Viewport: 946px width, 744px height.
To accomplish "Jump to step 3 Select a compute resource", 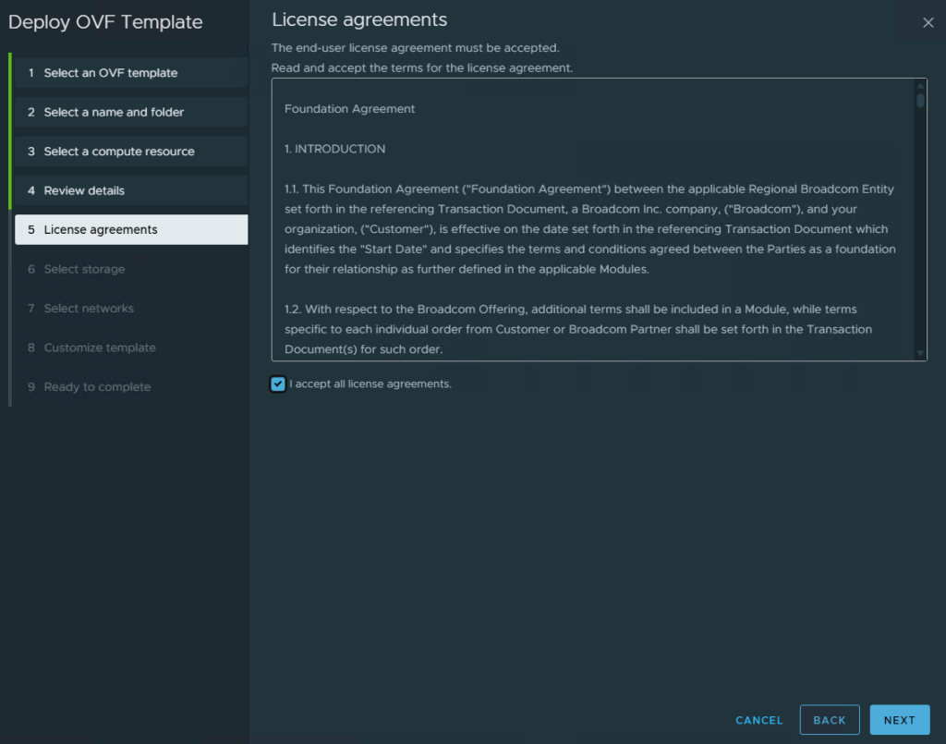I will pyautogui.click(x=131, y=152).
